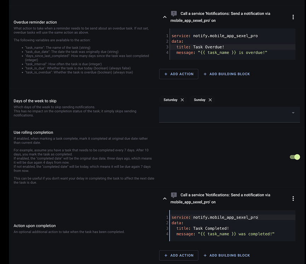
Task: Remove Saturday from days to skip
Action: (182, 100)
